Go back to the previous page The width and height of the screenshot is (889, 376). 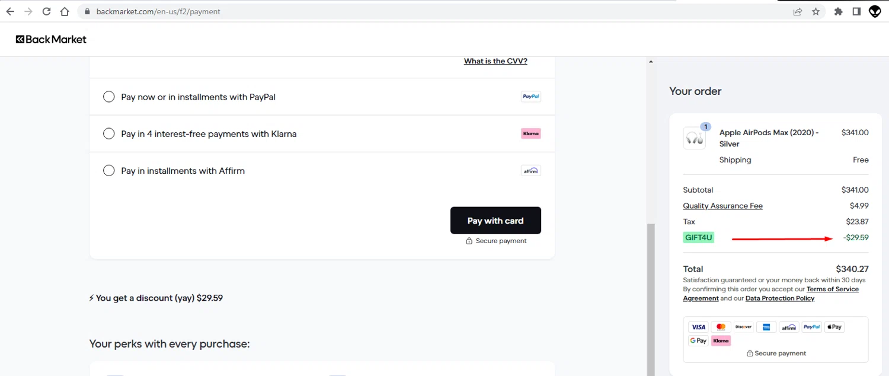pyautogui.click(x=10, y=11)
